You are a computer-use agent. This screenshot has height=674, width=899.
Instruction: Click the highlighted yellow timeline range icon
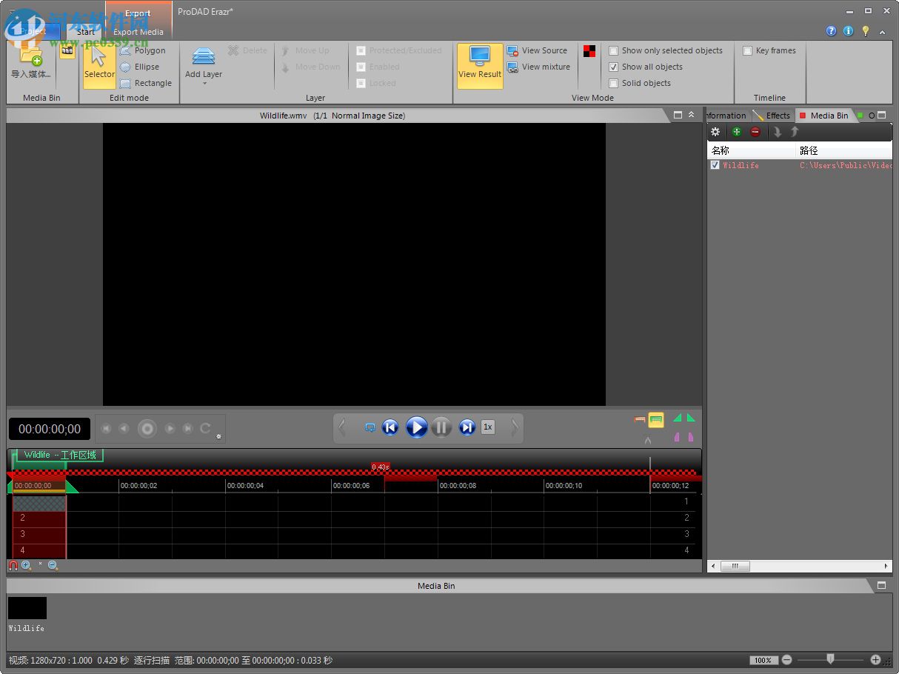click(656, 420)
